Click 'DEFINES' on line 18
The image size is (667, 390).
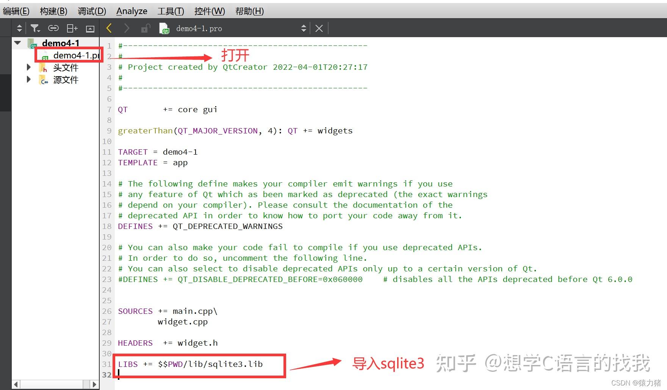pyautogui.click(x=135, y=226)
